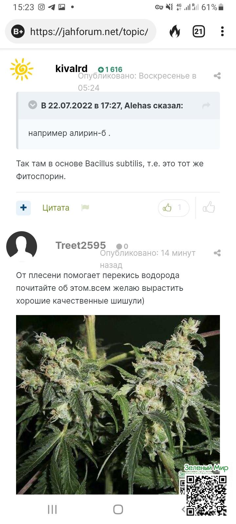Open the attached cannabis plant photo
The height and width of the screenshot is (524, 236).
tap(118, 404)
